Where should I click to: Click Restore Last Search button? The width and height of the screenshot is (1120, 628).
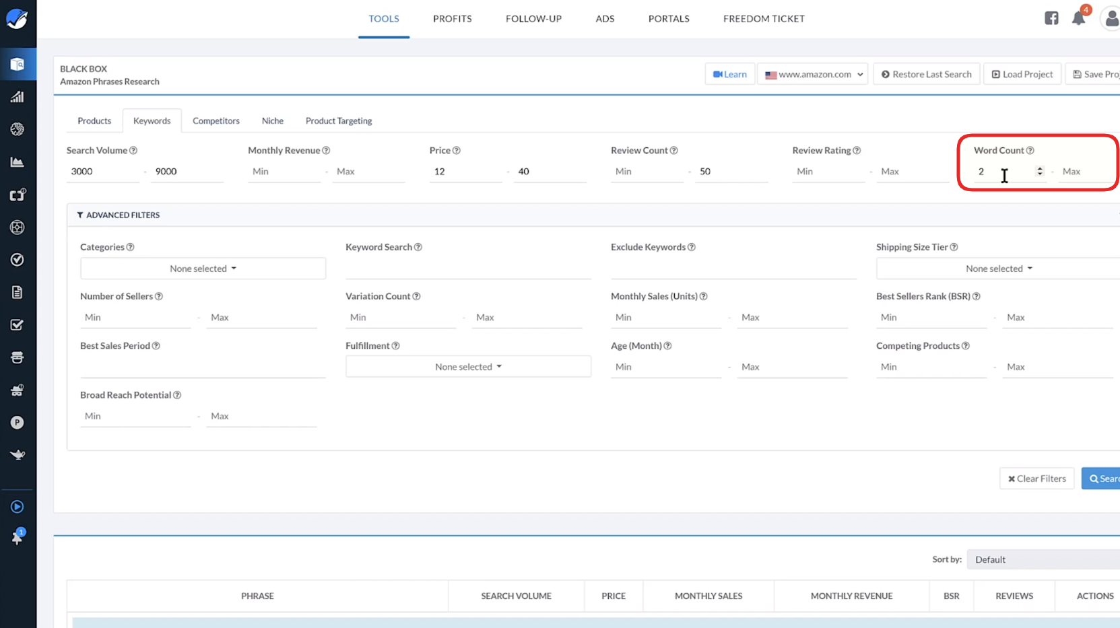click(x=927, y=74)
